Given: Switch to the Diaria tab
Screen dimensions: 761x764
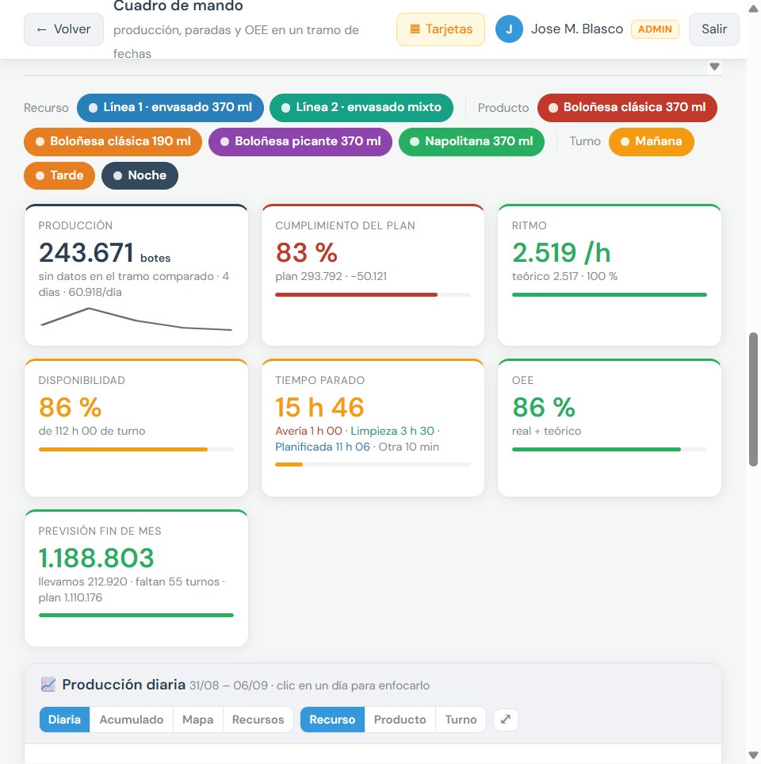Looking at the screenshot, I should [x=64, y=720].
